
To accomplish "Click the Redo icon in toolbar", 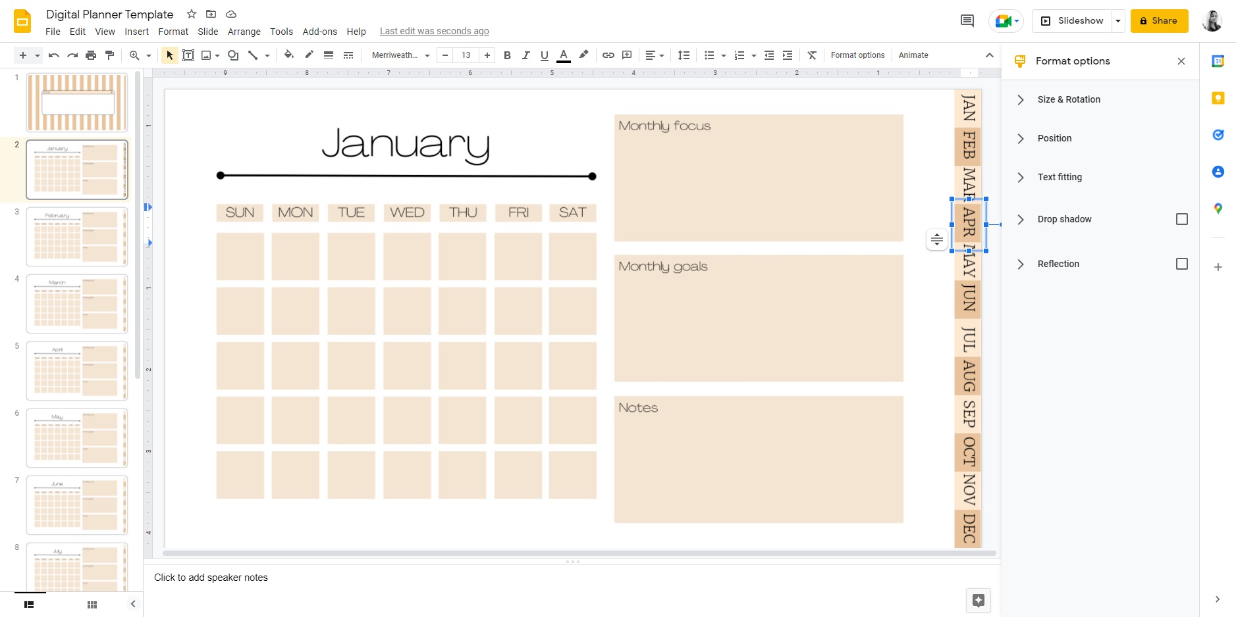I will click(x=72, y=55).
